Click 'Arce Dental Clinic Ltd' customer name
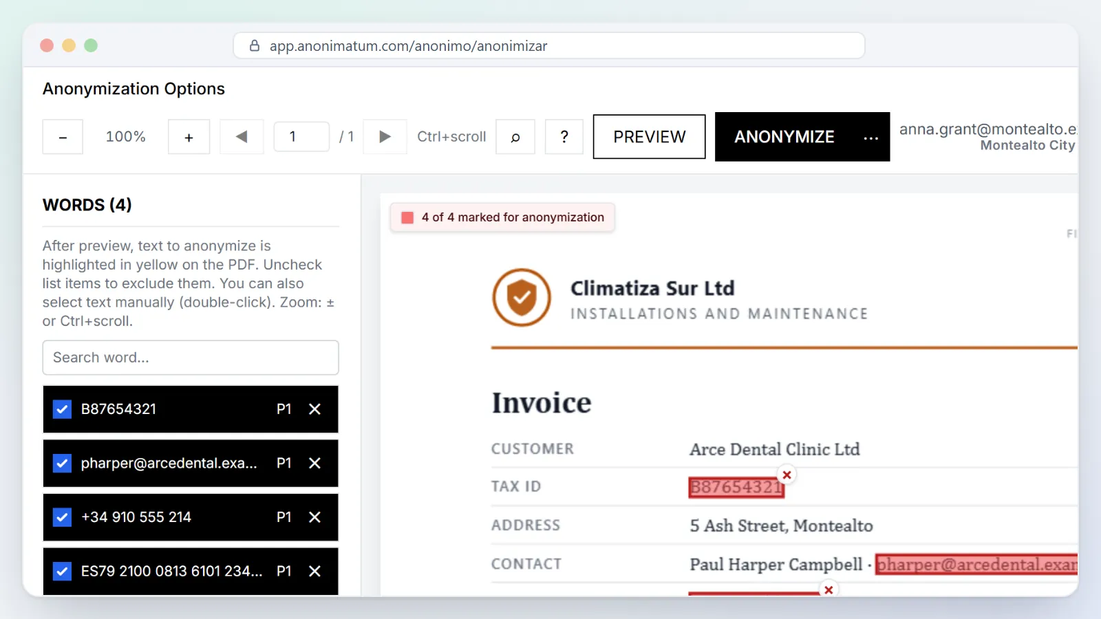The height and width of the screenshot is (619, 1101). (x=775, y=450)
